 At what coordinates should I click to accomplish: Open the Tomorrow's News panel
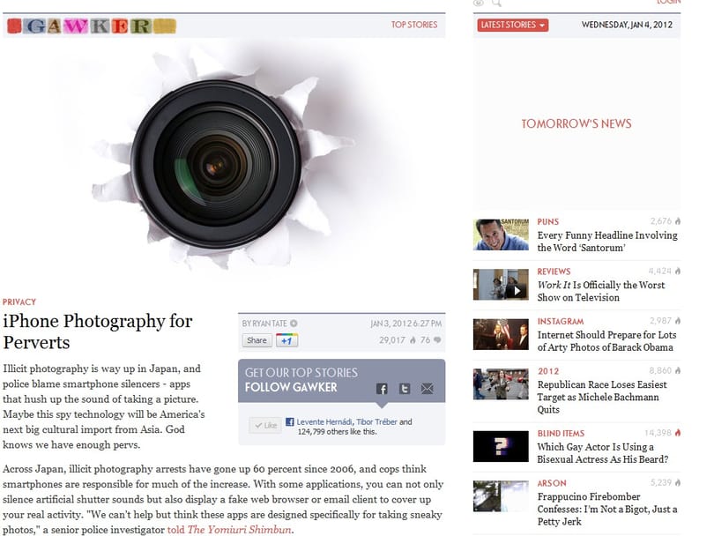(576, 123)
